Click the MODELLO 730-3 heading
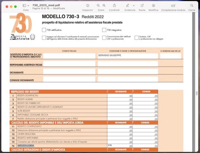This screenshot has height=153, width=200. tap(60, 17)
